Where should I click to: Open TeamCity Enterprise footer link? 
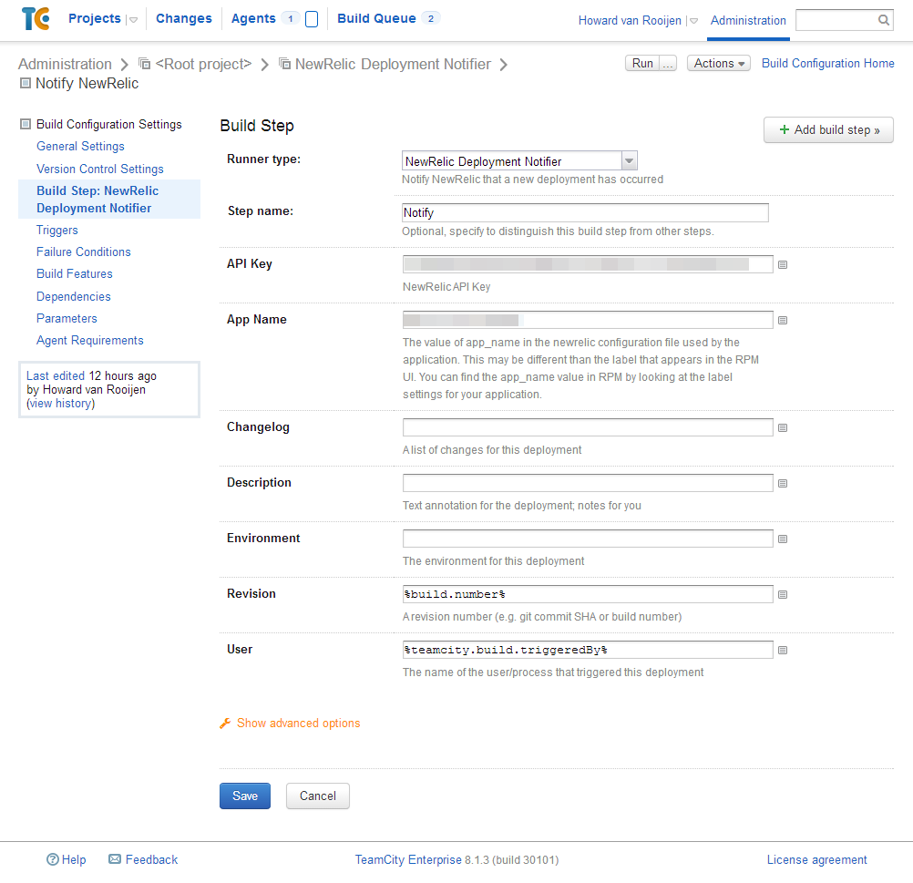408,859
